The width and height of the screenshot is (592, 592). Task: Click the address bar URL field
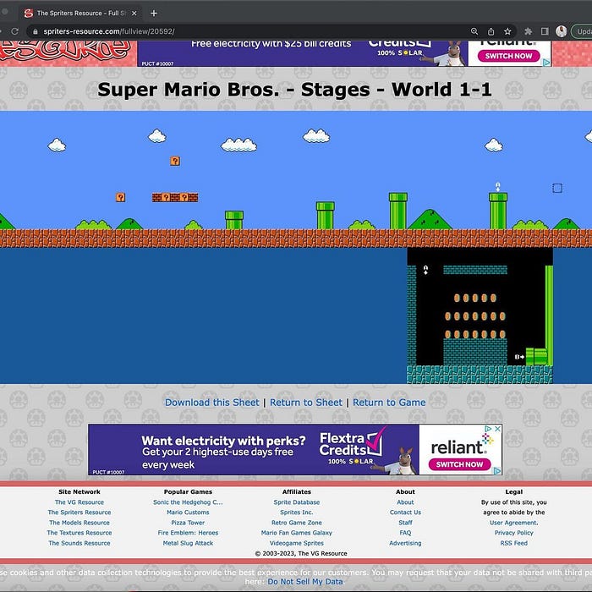click(x=254, y=31)
